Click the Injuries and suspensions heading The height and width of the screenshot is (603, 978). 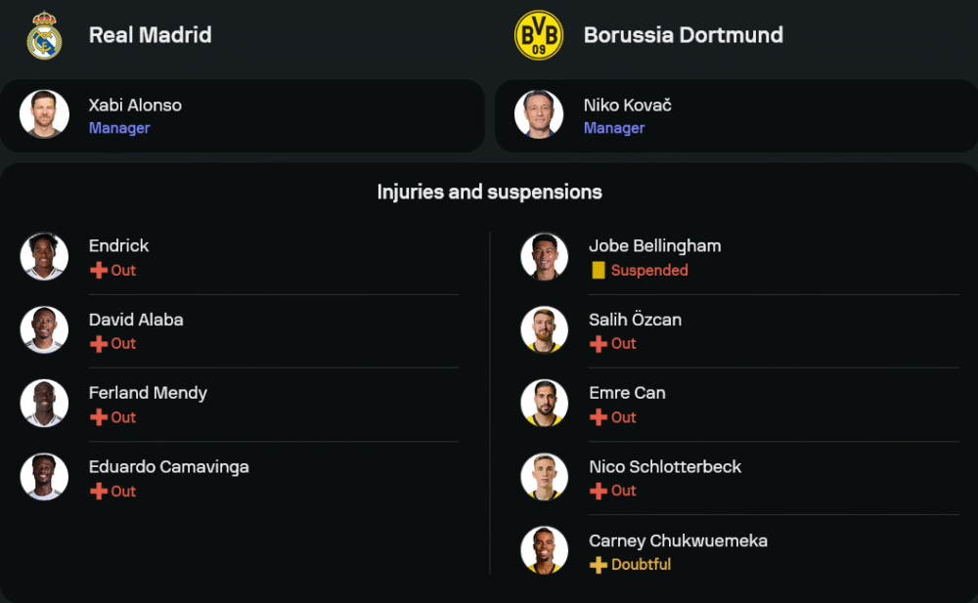click(x=489, y=193)
